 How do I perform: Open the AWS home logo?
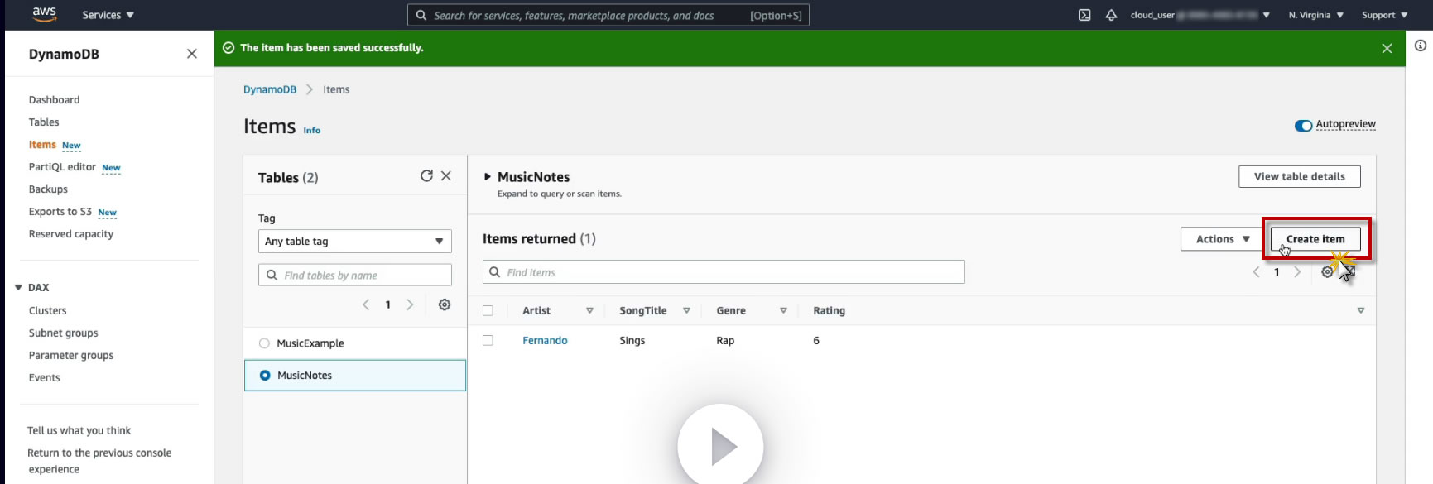[x=44, y=14]
